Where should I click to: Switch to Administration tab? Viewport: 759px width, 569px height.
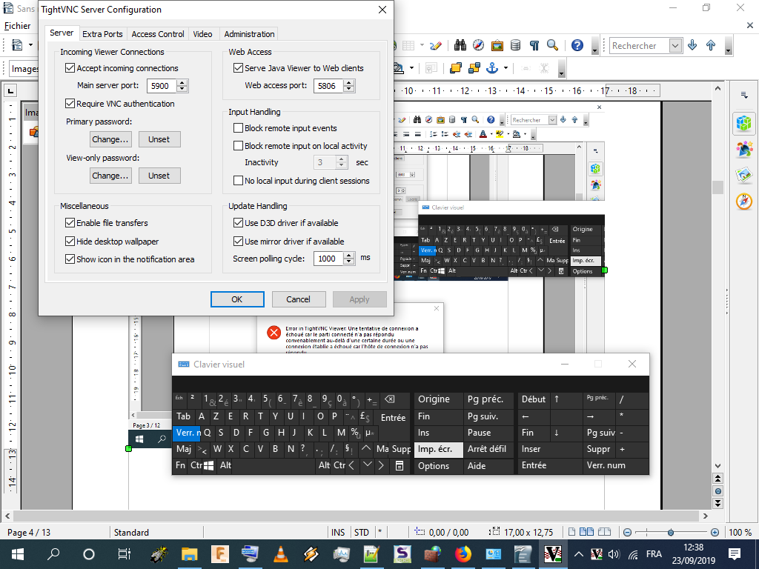(x=249, y=34)
